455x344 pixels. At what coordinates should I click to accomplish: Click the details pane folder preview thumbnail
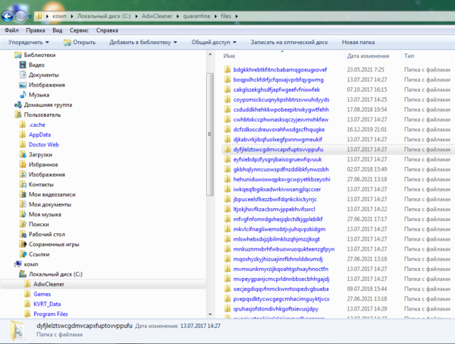pos(17,330)
